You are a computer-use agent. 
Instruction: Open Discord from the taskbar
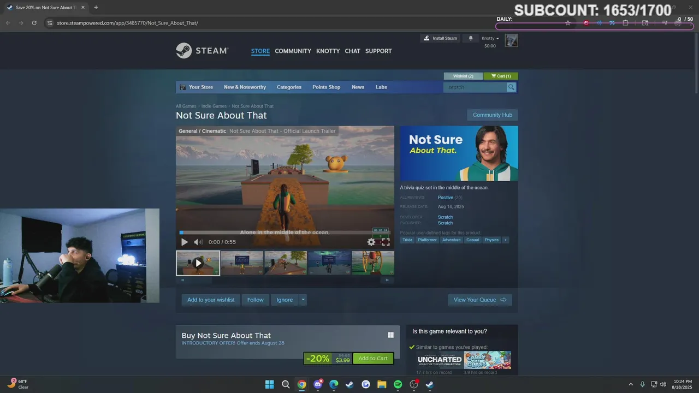click(x=318, y=384)
